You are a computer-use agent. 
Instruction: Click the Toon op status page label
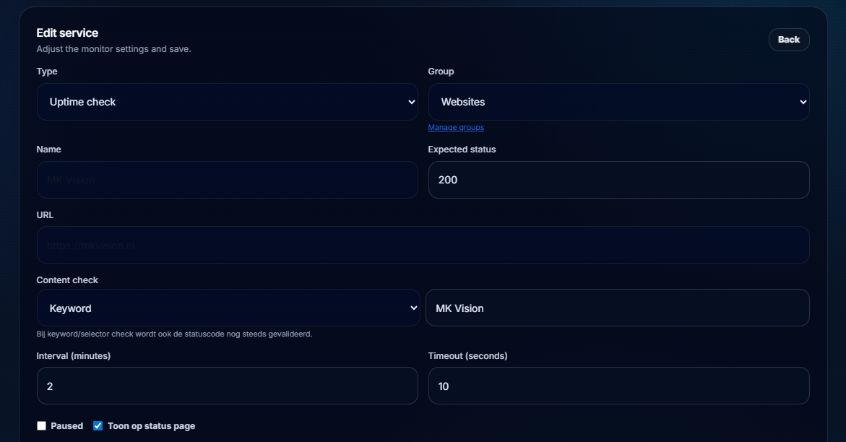pyautogui.click(x=152, y=426)
